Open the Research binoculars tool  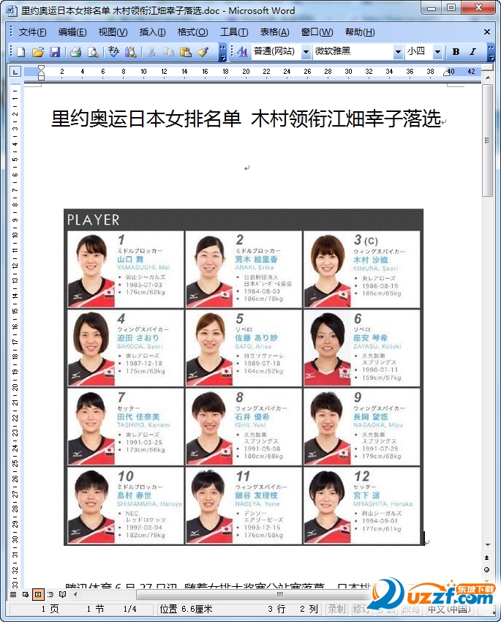click(x=131, y=52)
